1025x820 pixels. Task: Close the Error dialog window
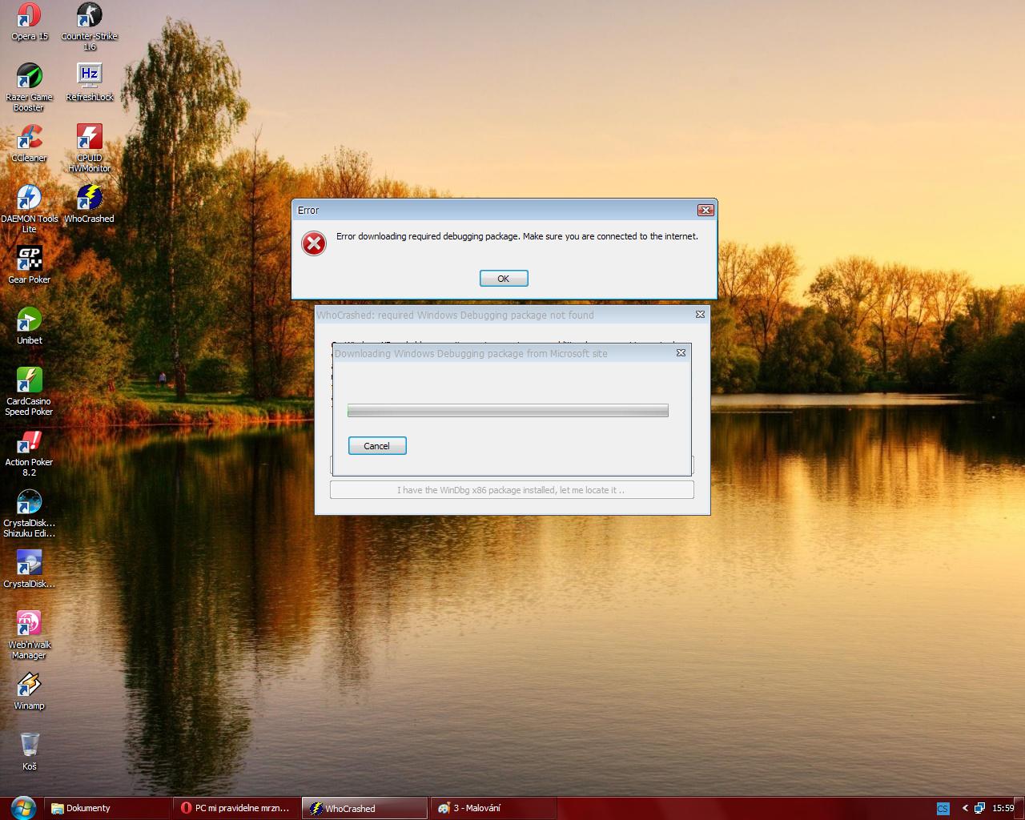pos(705,211)
